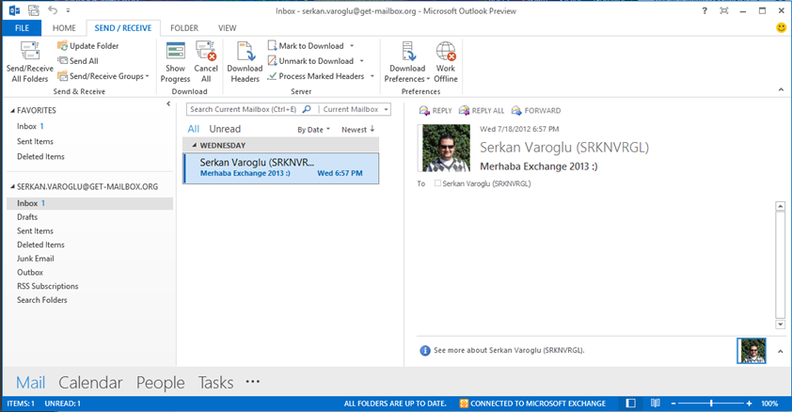Customize quick access toolbar dropdown
This screenshot has width=792, height=412.
coord(68,10)
